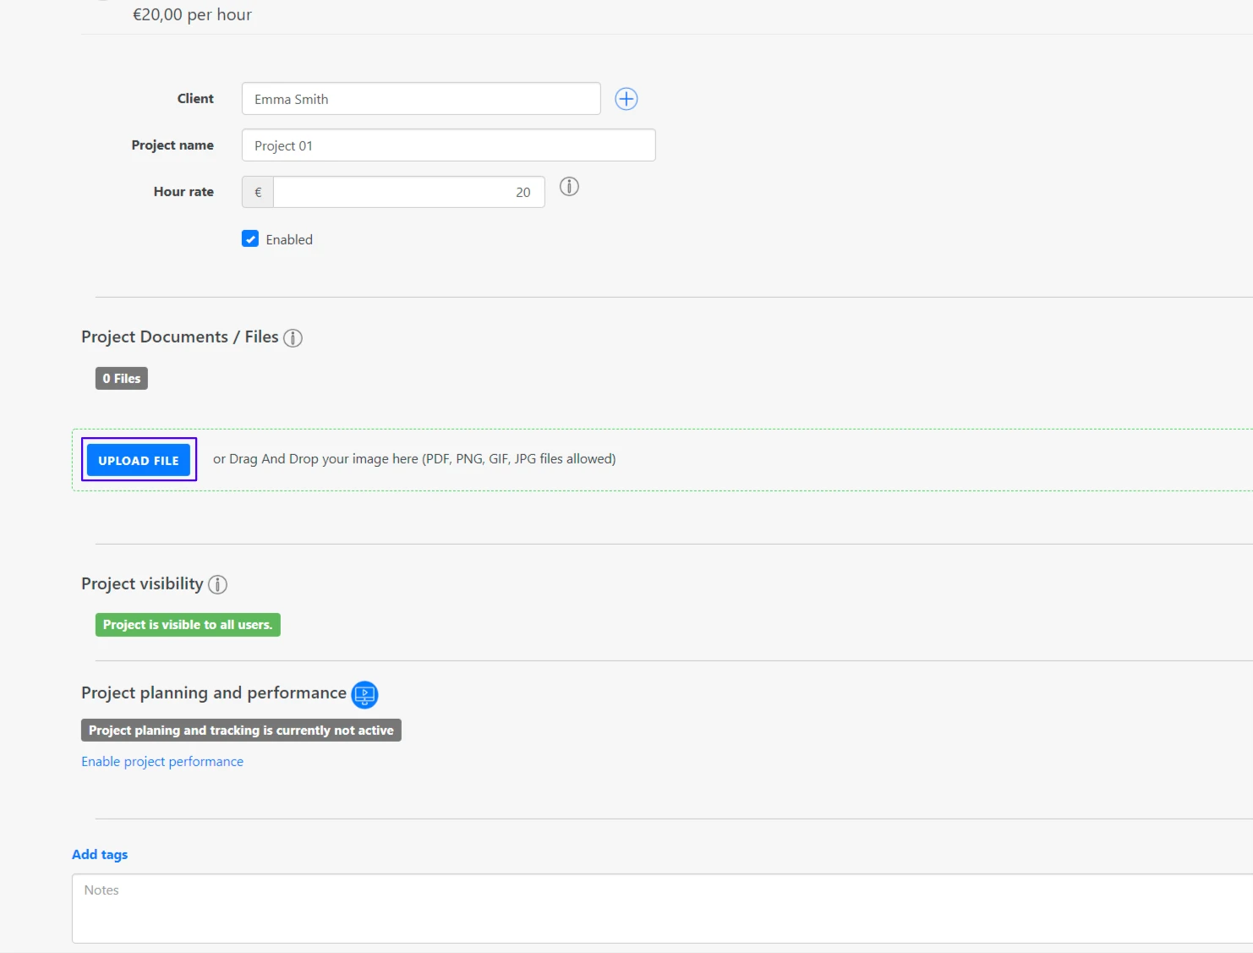Click the 0 Files badge
Image resolution: width=1253 pixels, height=953 pixels.
click(121, 378)
